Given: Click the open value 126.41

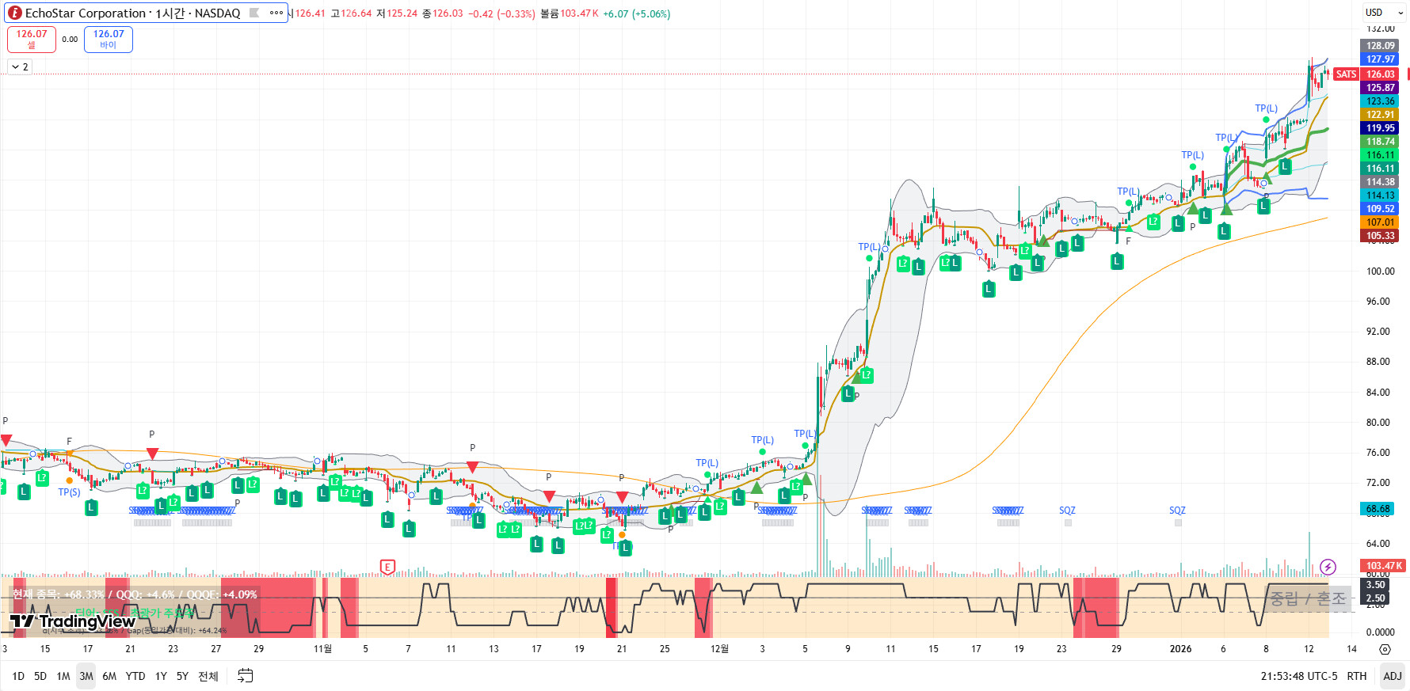Looking at the screenshot, I should pyautogui.click(x=311, y=13).
